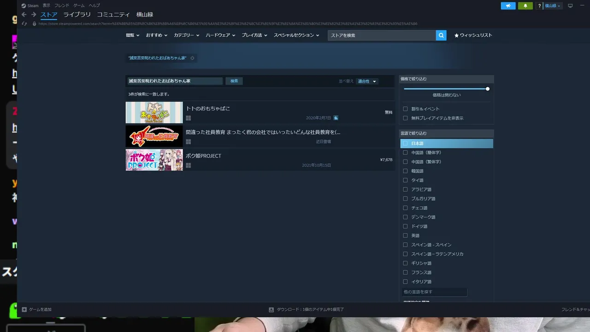This screenshot has width=590, height=332.
Task: Expand the ハードウェア dropdown menu
Action: [x=220, y=35]
